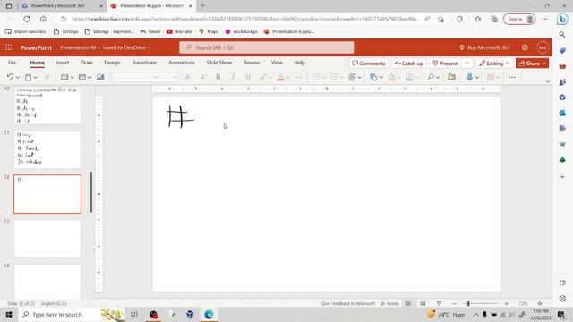
Task: Open the font size combo box
Action: point(169,77)
